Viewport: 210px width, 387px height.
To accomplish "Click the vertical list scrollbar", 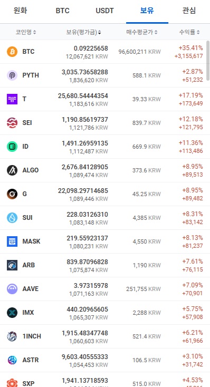I will click(x=208, y=61).
